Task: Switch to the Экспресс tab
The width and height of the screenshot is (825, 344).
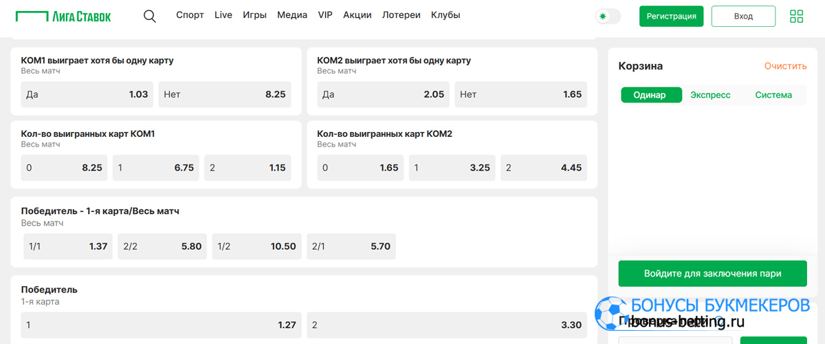Action: [710, 95]
